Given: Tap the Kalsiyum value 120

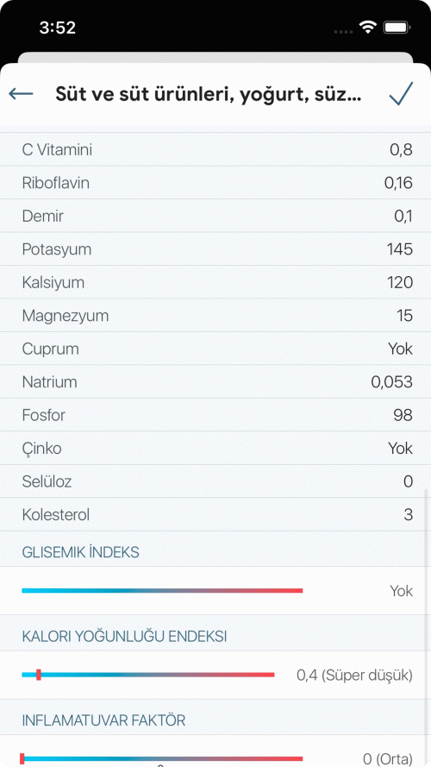Looking at the screenshot, I should pyautogui.click(x=400, y=283).
